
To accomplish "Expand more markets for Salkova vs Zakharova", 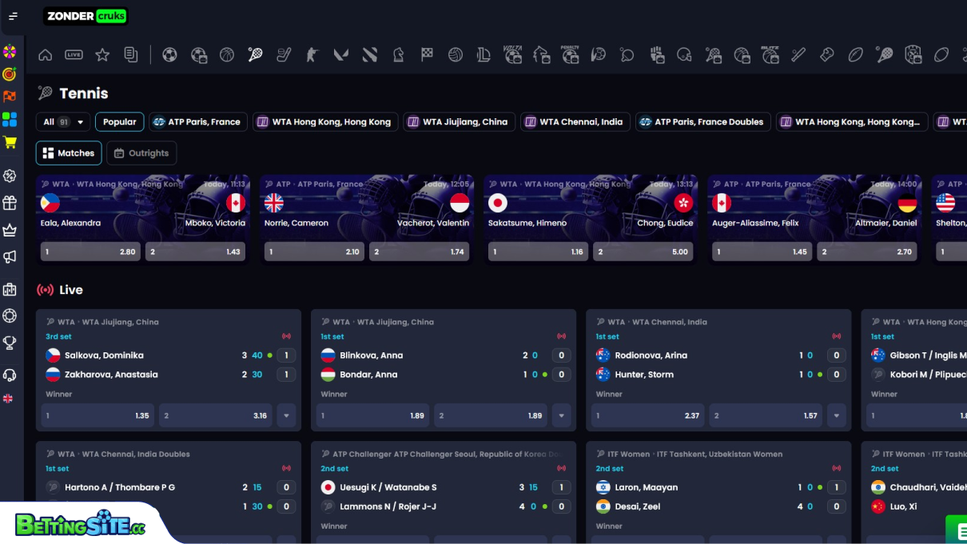I will [286, 415].
